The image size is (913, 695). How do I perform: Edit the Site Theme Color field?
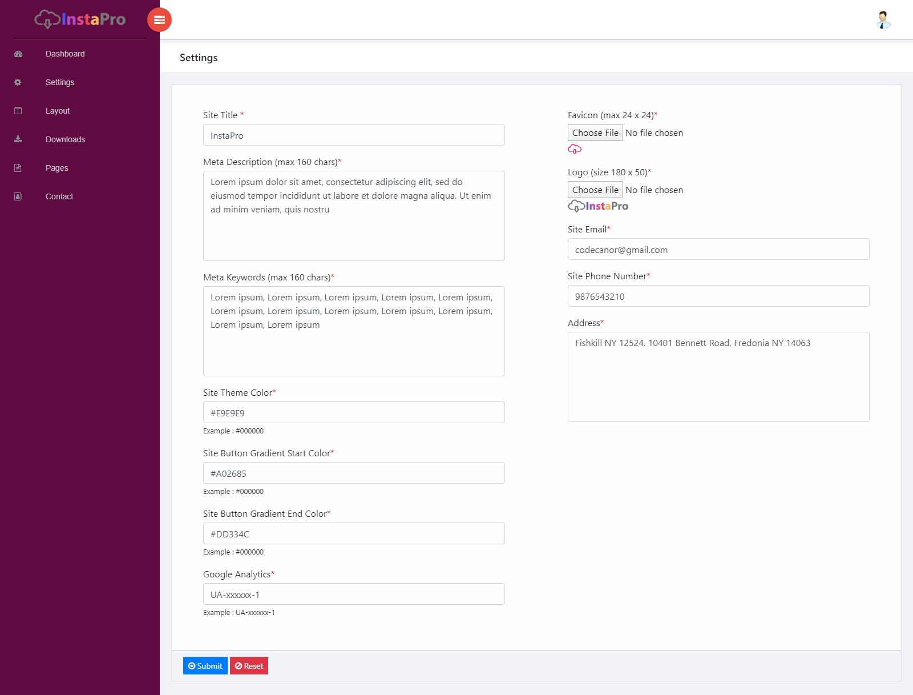(354, 412)
